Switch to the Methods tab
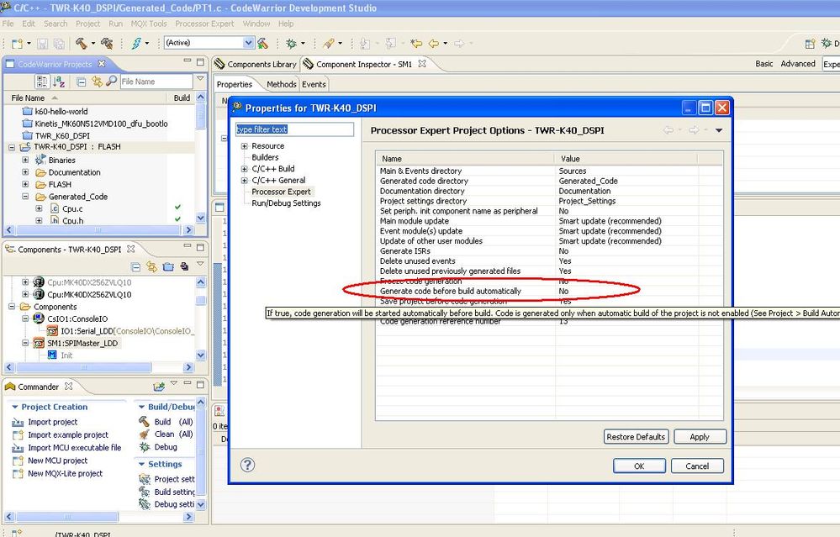 [281, 85]
